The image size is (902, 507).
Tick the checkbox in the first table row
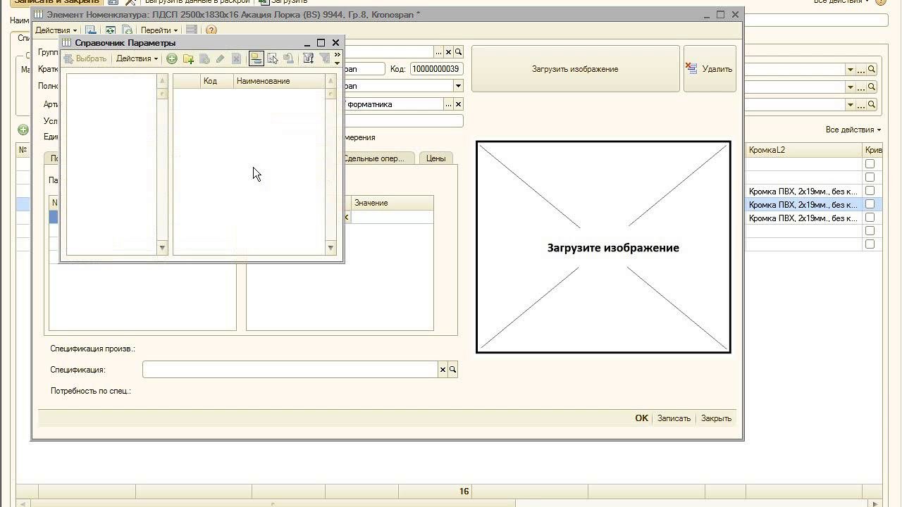(x=870, y=163)
